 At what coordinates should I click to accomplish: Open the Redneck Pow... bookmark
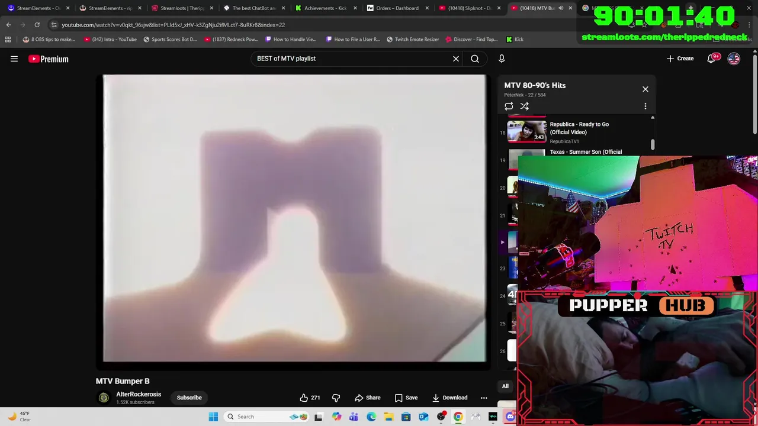(232, 39)
